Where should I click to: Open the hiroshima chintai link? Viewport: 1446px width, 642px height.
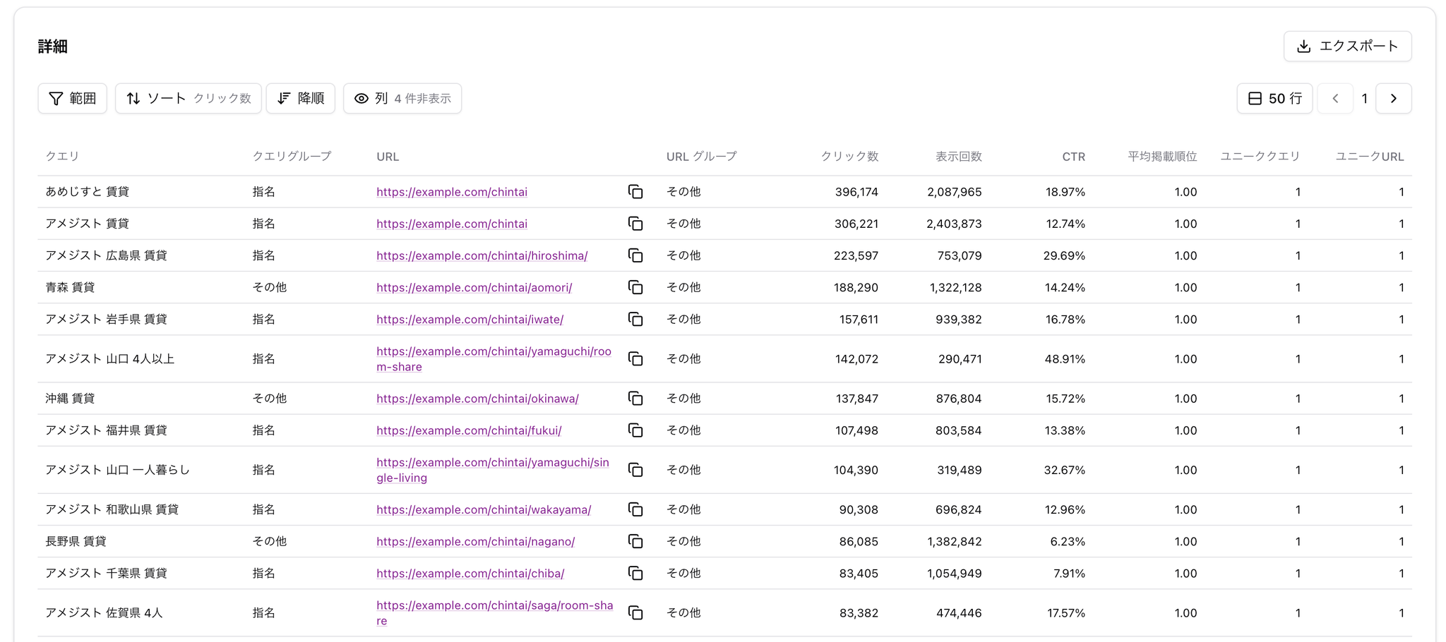(482, 255)
